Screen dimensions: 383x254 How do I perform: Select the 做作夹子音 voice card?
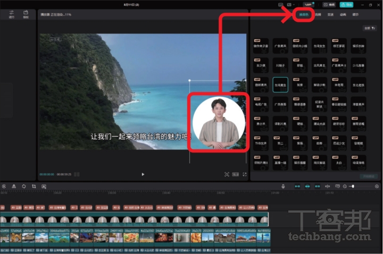tap(261, 46)
